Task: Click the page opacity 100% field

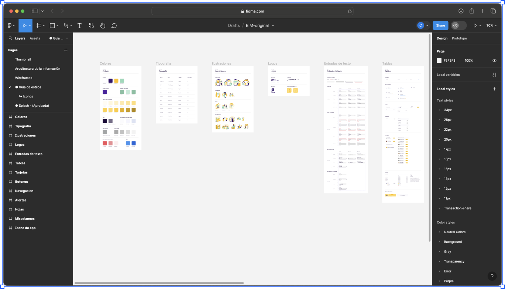Action: coord(468,61)
